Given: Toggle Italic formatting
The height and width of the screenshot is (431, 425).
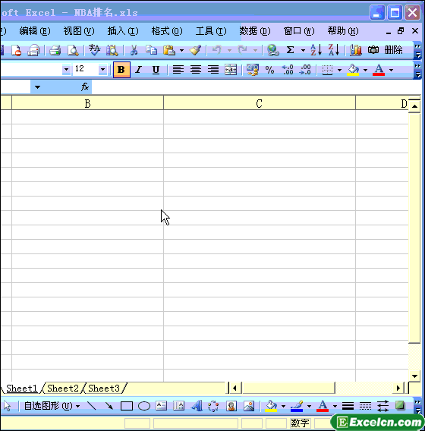Looking at the screenshot, I should click(x=139, y=70).
